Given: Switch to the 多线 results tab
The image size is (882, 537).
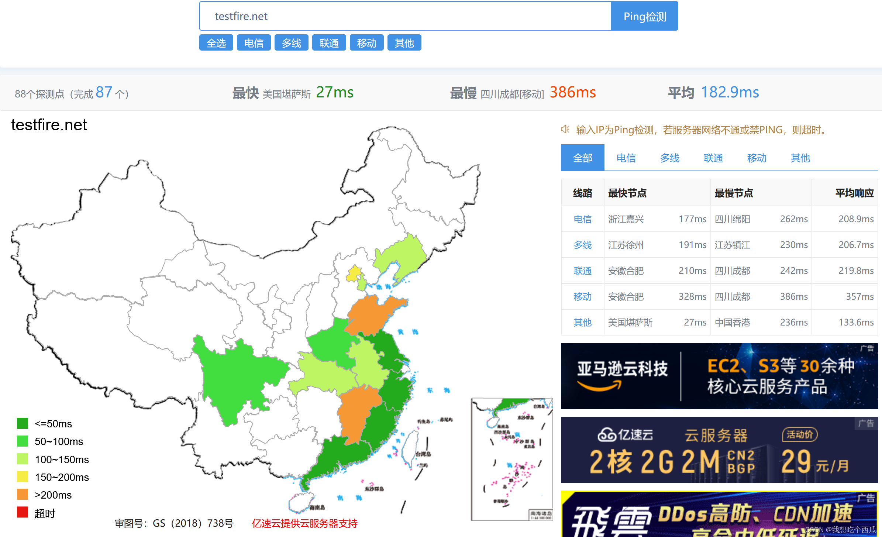Looking at the screenshot, I should click(x=669, y=158).
